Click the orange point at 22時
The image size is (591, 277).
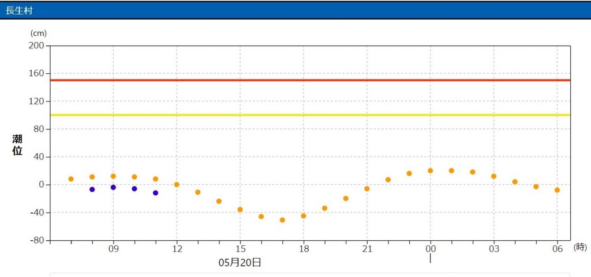coord(388,180)
